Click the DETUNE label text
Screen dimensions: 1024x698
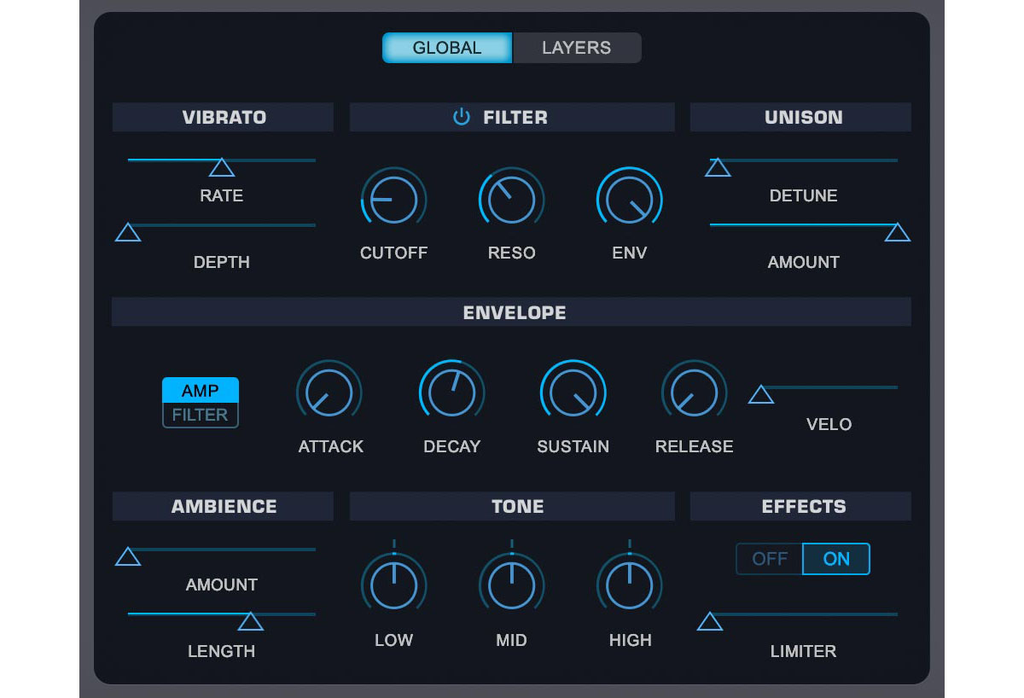coord(803,195)
